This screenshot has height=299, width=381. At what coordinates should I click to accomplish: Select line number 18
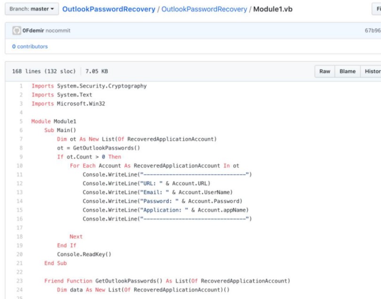click(20, 236)
